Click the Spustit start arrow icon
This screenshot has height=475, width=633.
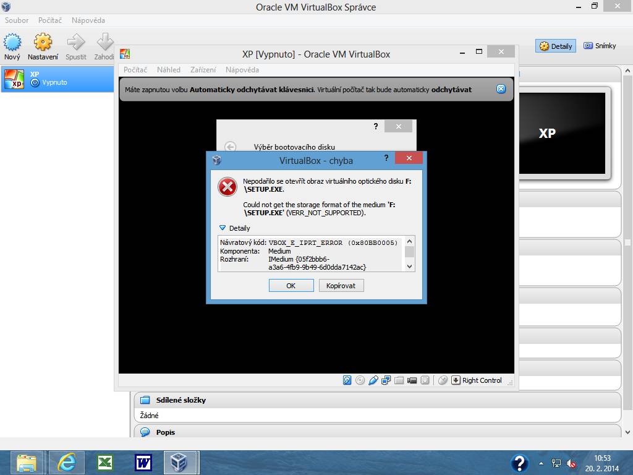click(x=76, y=42)
